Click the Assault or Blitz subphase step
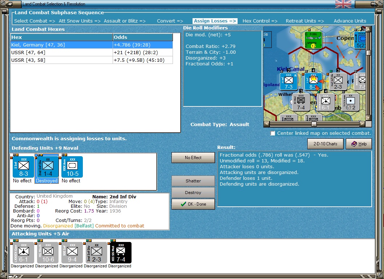The height and width of the screenshot is (279, 384). [125, 21]
